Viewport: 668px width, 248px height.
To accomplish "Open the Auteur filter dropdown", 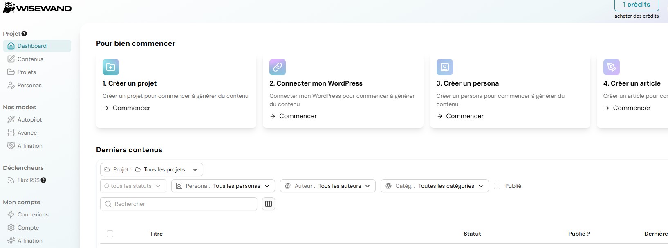I will click(327, 186).
